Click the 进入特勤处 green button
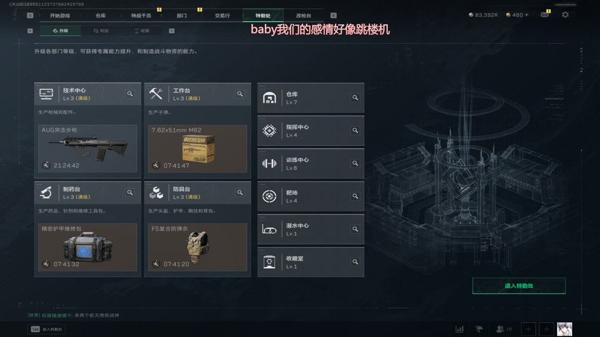Image resolution: width=600 pixels, height=337 pixels. [x=519, y=285]
